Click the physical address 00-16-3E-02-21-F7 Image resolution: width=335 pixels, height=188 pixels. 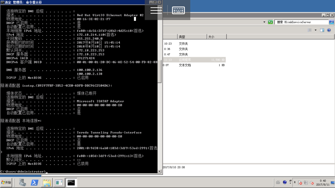coord(93,19)
